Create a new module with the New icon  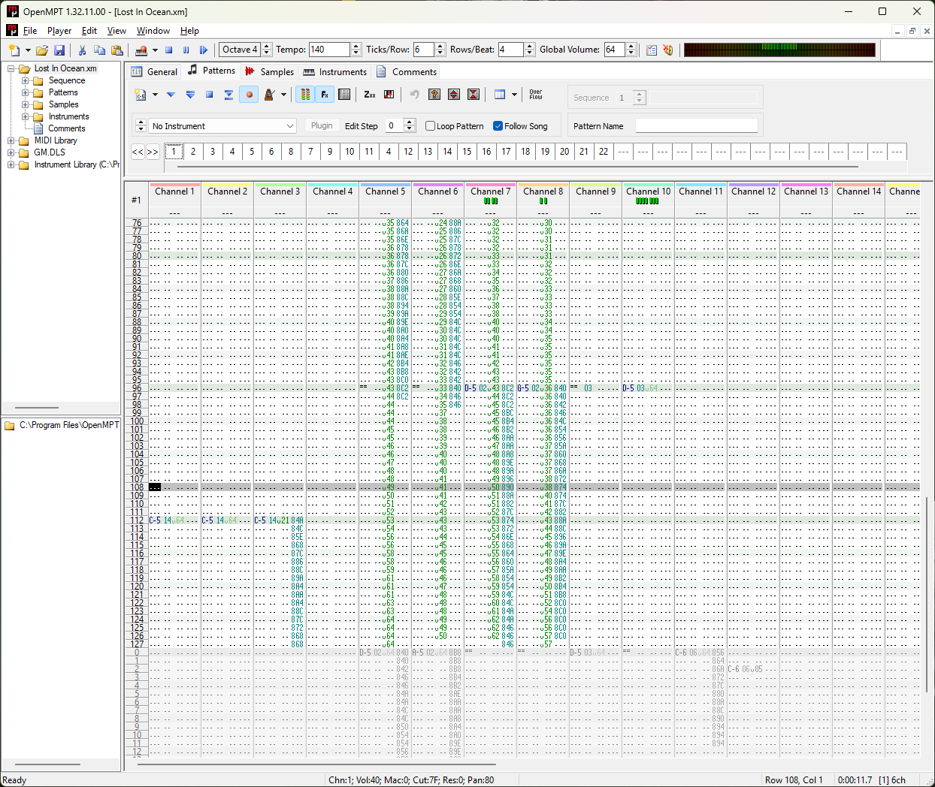coord(14,50)
